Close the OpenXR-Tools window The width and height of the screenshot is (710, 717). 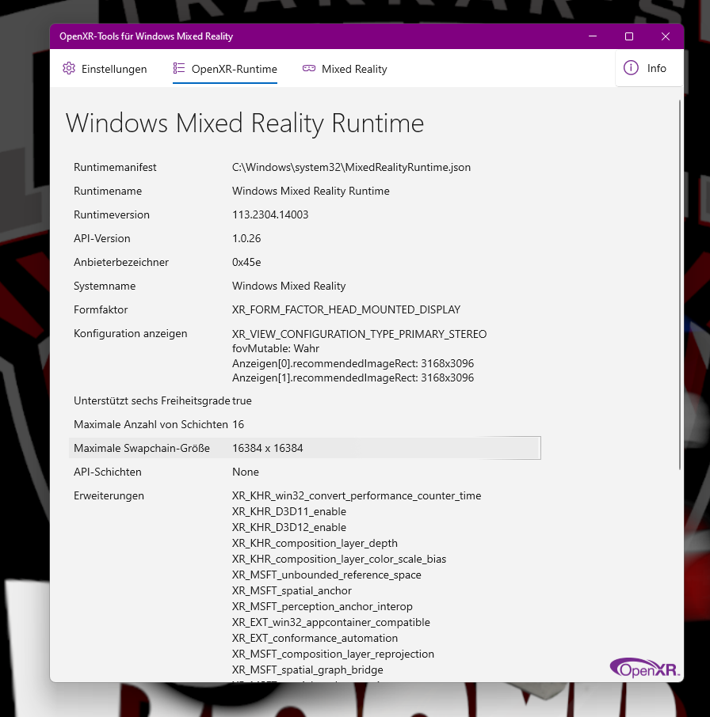[666, 36]
